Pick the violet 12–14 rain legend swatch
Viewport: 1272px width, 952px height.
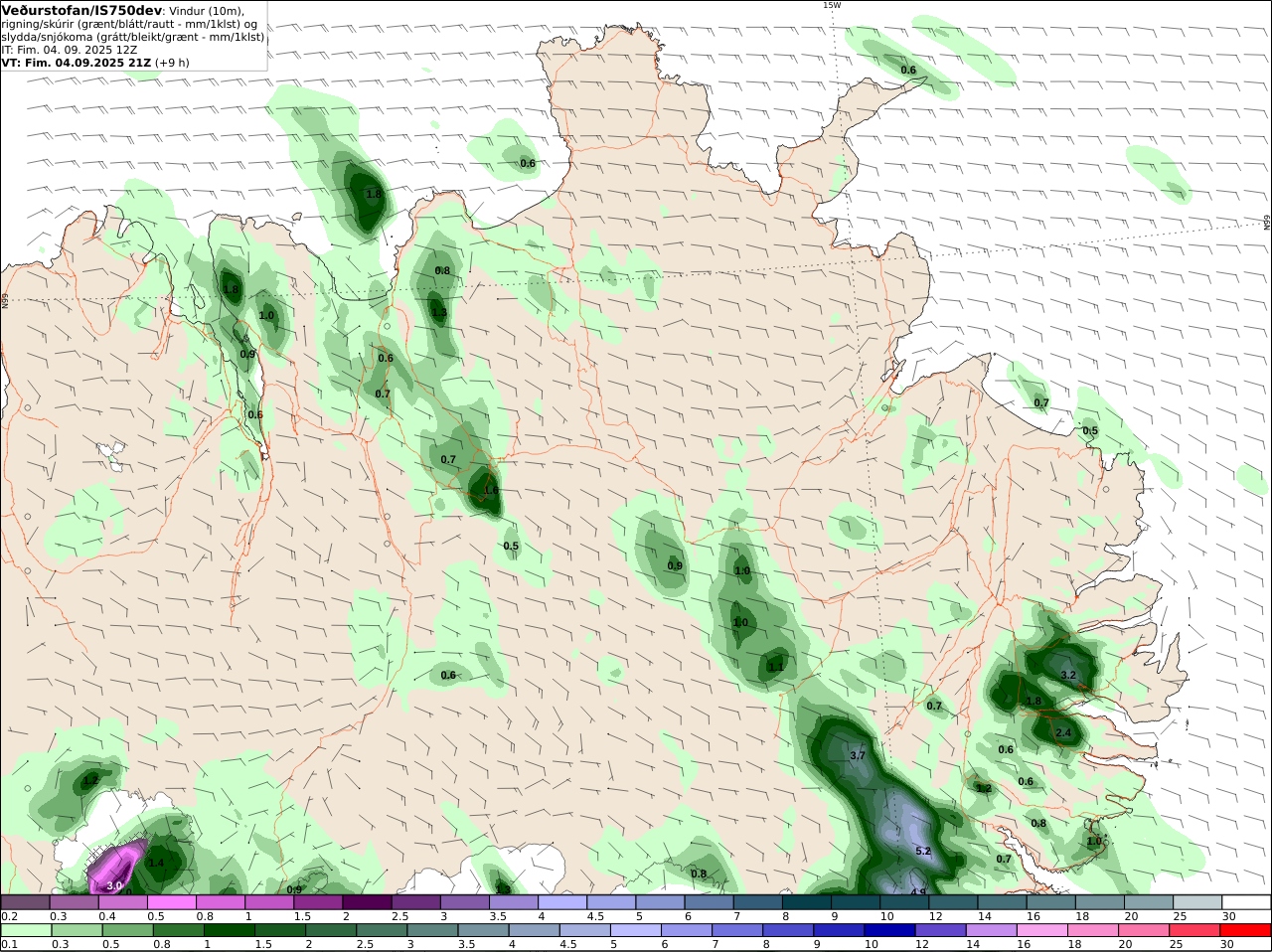pos(943,930)
